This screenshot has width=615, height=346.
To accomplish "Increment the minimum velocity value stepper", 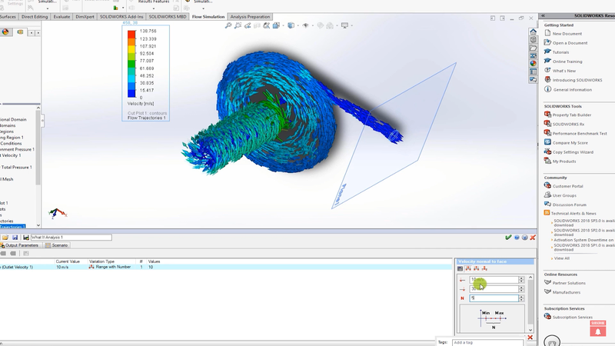I will click(523, 277).
